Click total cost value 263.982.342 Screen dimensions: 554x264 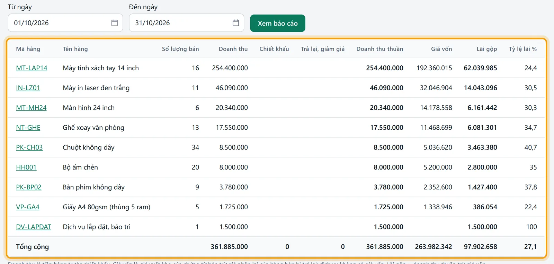pyautogui.click(x=434, y=247)
